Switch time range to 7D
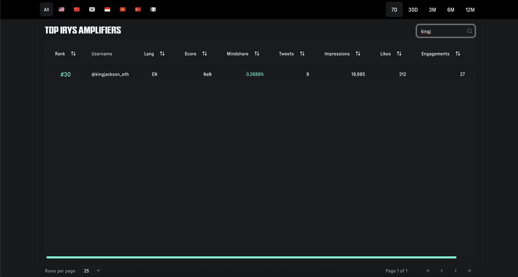The width and height of the screenshot is (518, 277). tap(394, 10)
